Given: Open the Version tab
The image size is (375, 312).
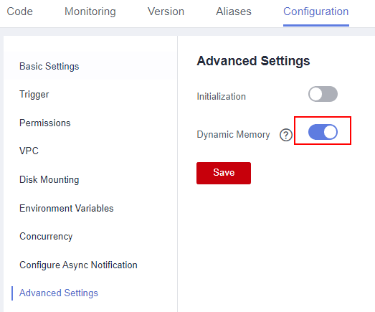Looking at the screenshot, I should coord(166,11).
